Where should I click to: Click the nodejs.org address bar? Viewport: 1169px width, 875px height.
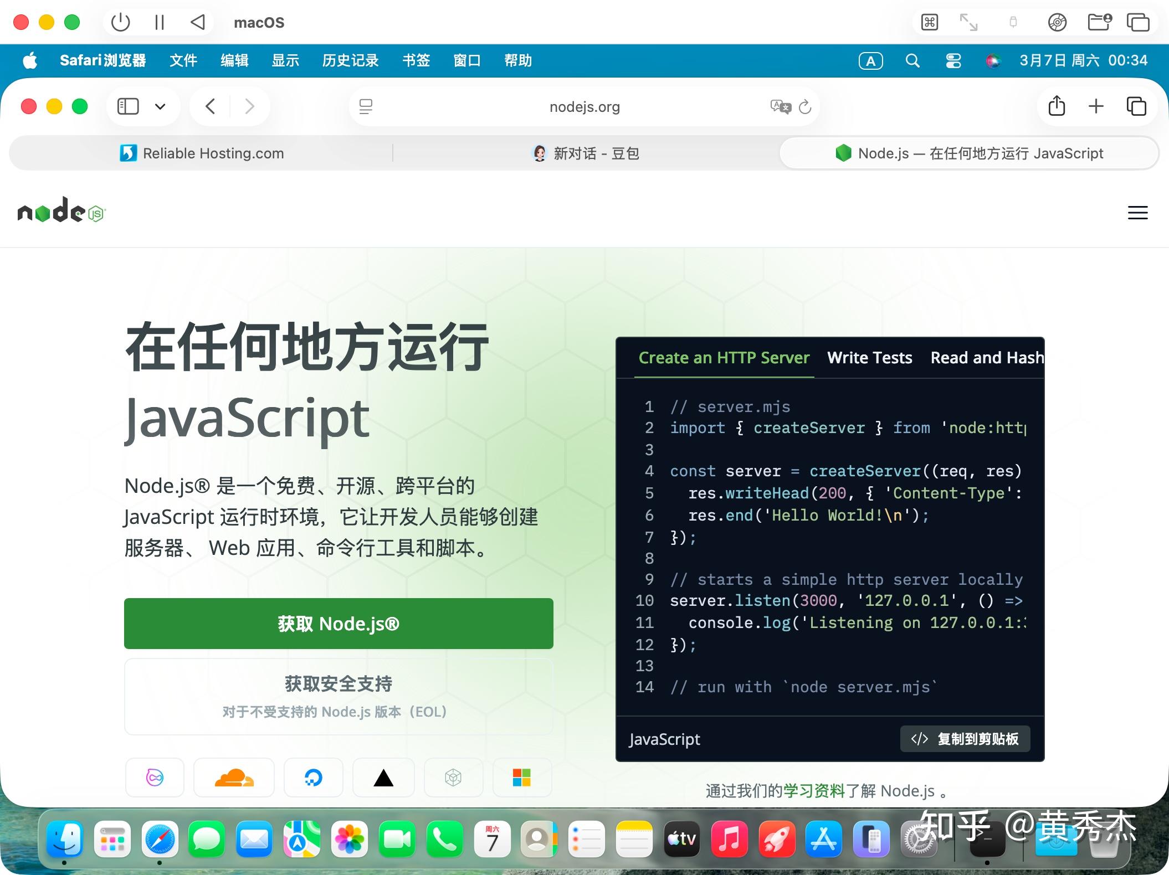click(584, 106)
